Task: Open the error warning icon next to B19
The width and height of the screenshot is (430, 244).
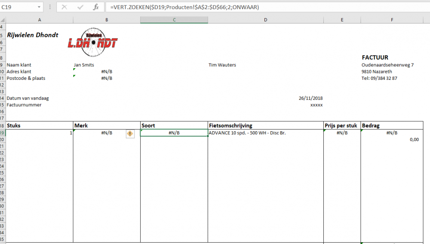Action: pyautogui.click(x=130, y=134)
